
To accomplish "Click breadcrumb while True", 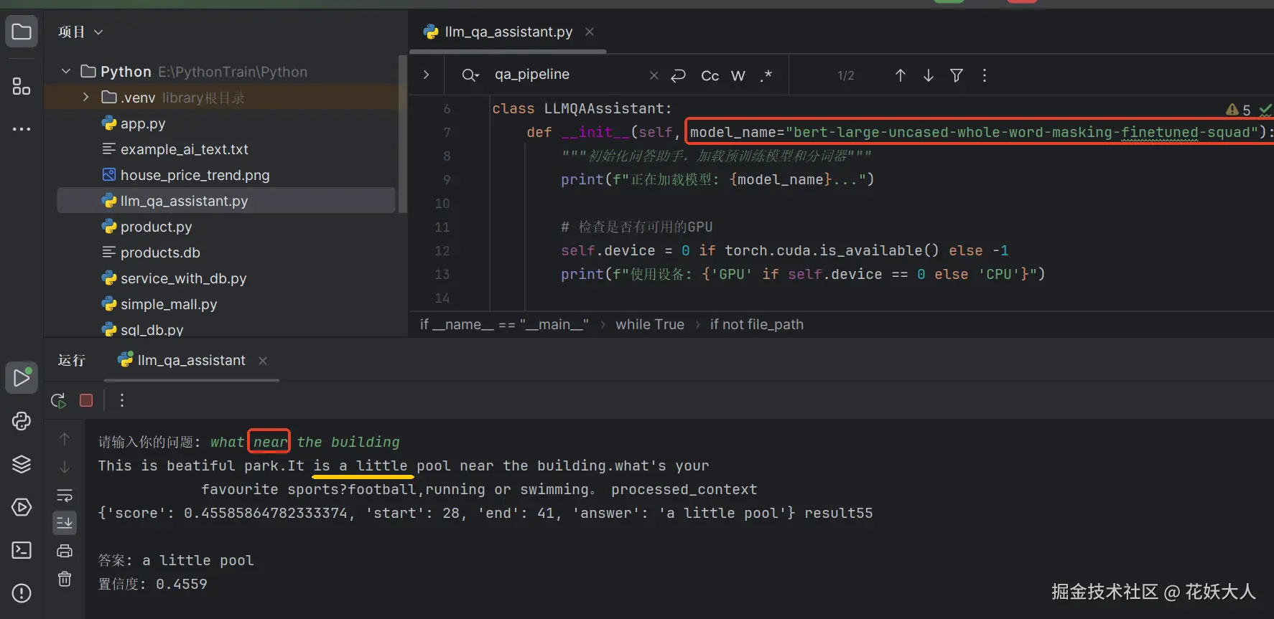I will click(x=650, y=324).
